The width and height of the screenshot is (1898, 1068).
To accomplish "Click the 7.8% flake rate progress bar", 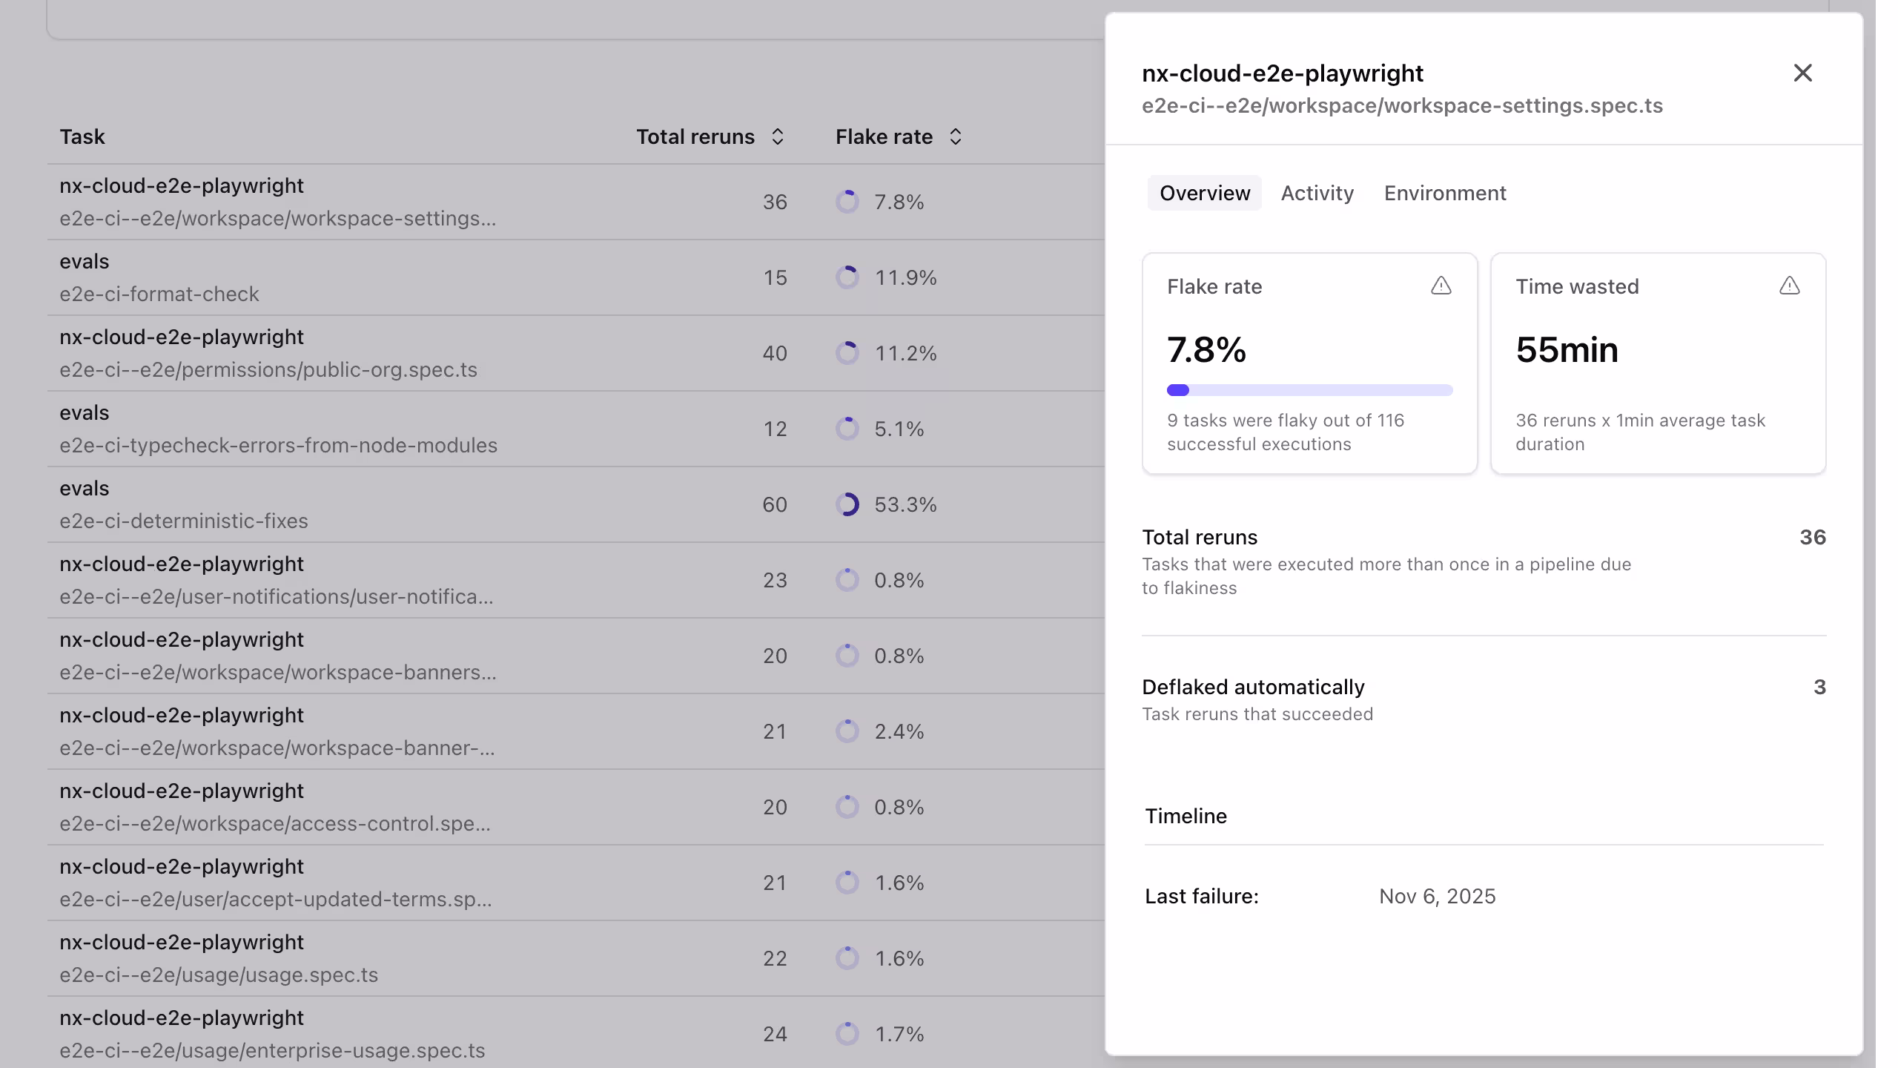I will [x=1309, y=390].
